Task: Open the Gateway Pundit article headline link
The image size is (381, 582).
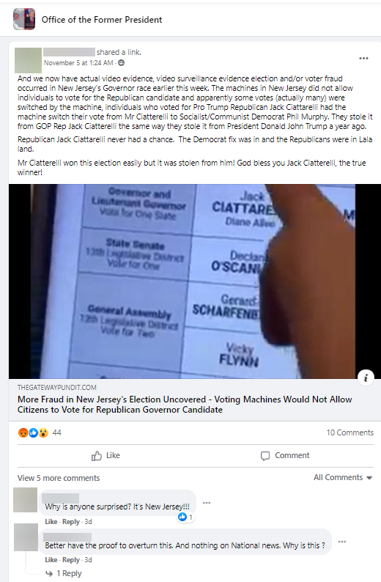Action: coord(185,405)
